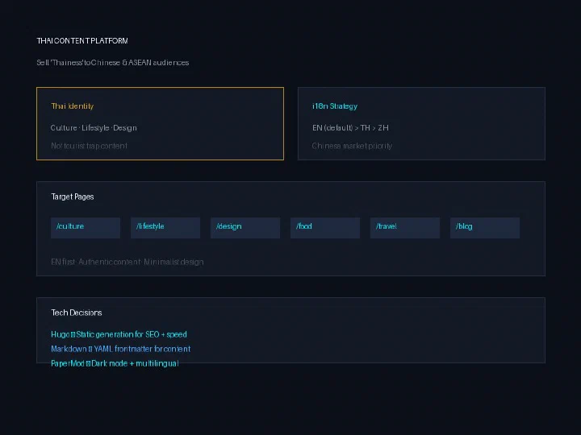The height and width of the screenshot is (435, 581).
Task: Select the Thai Identity card title
Action: (x=73, y=106)
